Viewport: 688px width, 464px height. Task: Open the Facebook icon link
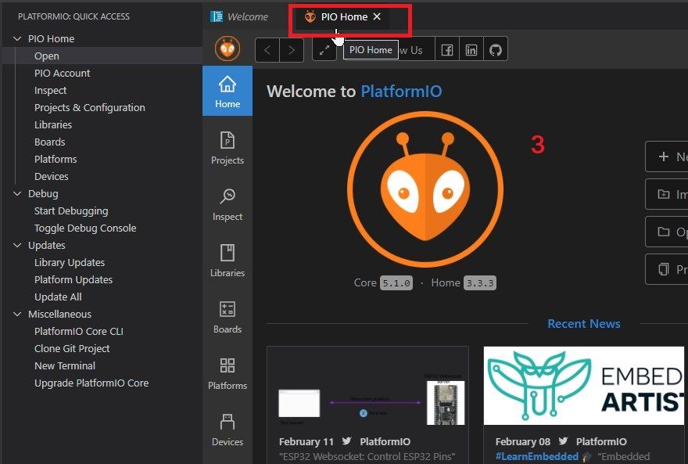(x=447, y=50)
